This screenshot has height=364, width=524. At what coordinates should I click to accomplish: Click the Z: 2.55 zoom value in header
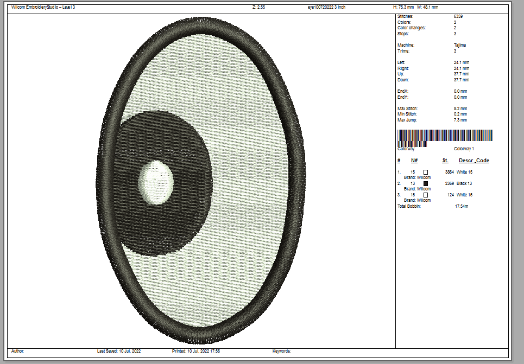(258, 7)
